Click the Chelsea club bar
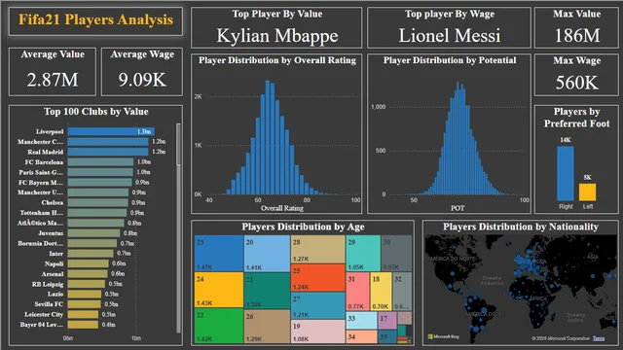Screen dimensions: 623x350 point(97,202)
